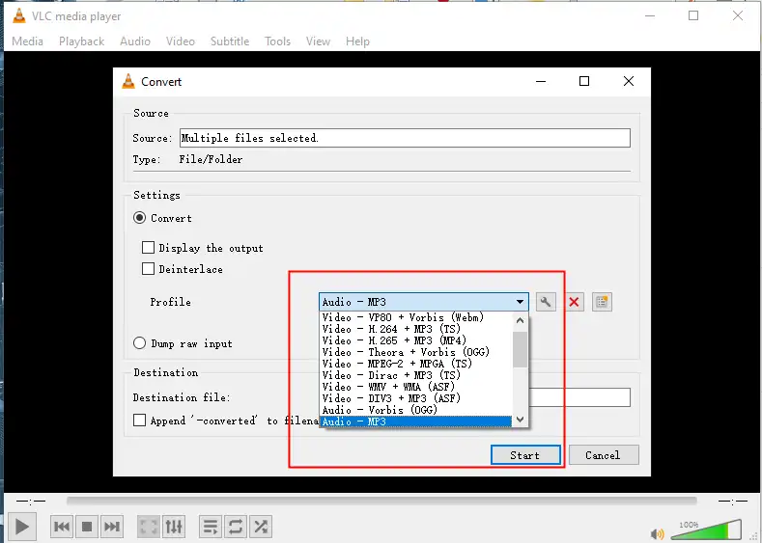Click the Source input field
This screenshot has height=543, width=762.
point(405,138)
